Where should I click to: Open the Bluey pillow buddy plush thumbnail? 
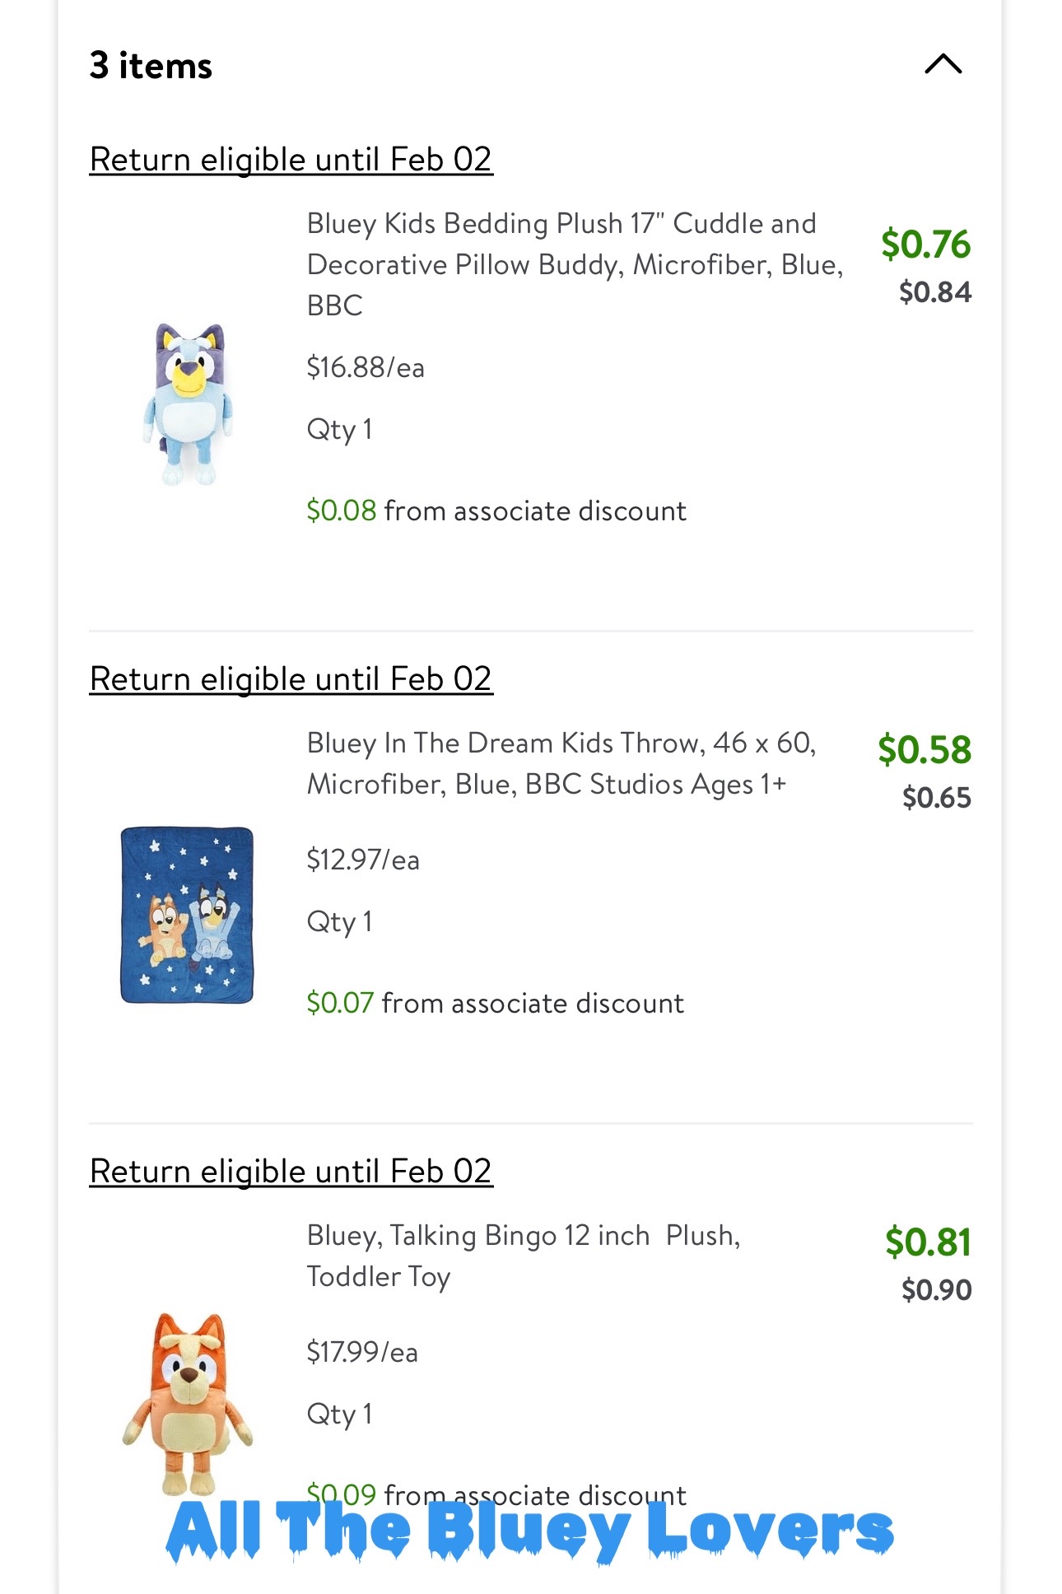(x=189, y=403)
